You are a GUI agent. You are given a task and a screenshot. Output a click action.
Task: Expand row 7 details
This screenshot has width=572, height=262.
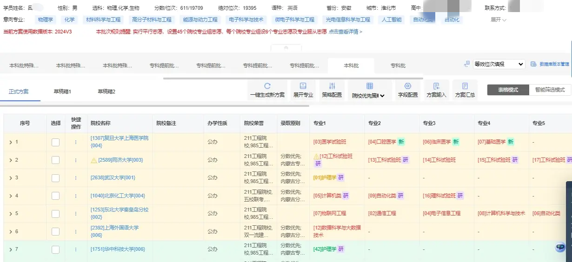[x=11, y=249]
